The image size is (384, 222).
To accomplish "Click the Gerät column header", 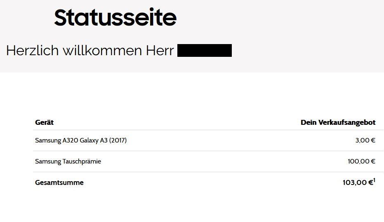I will (x=44, y=122).
